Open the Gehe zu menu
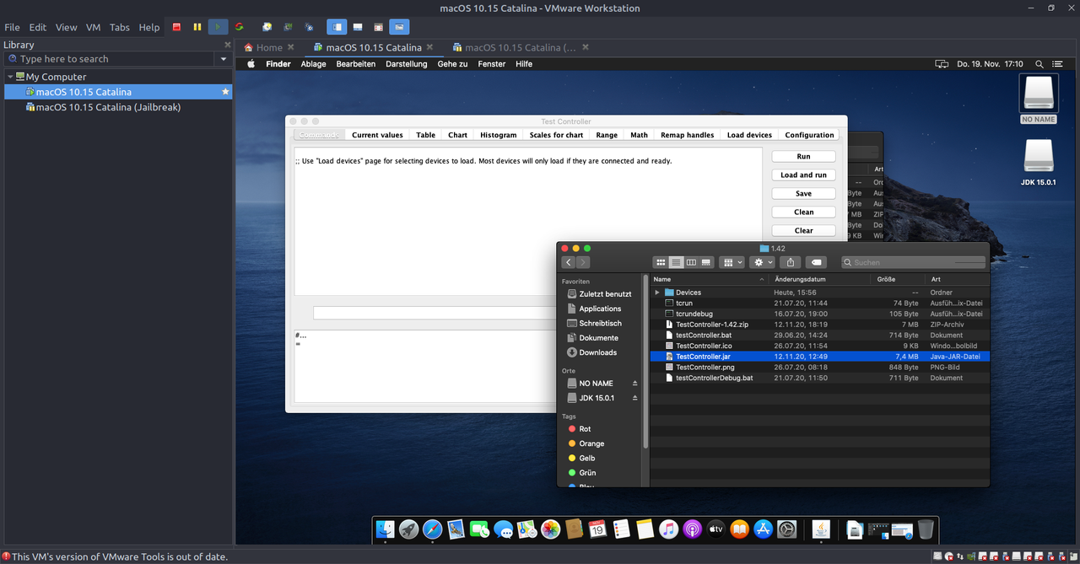The width and height of the screenshot is (1080, 564). 452,64
